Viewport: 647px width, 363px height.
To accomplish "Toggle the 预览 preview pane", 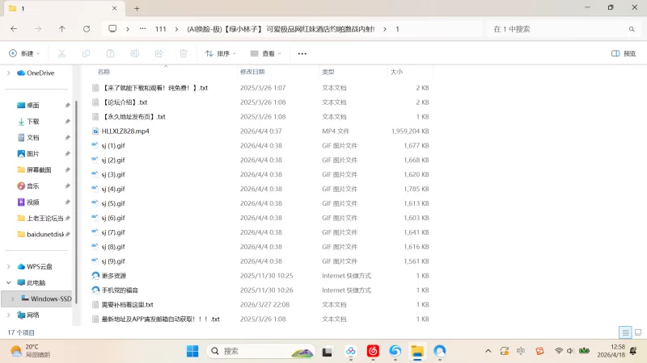I will click(623, 53).
